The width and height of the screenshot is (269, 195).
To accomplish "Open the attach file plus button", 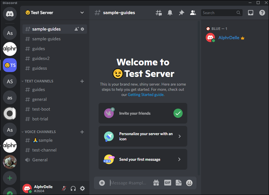I will pos(102,183).
